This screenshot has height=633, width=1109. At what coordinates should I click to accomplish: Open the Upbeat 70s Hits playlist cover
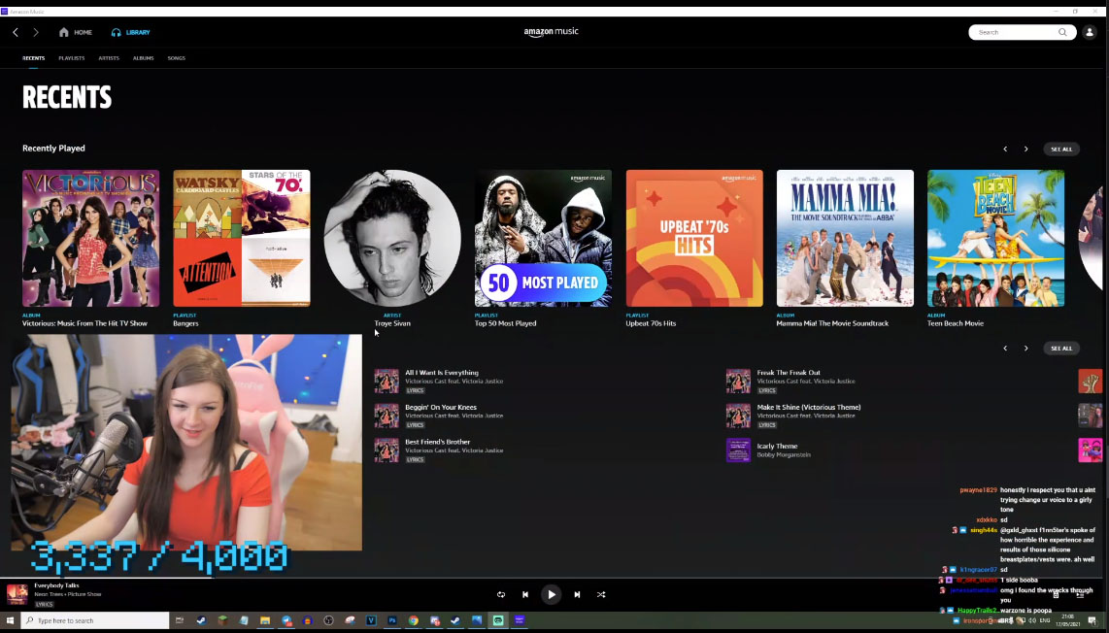pyautogui.click(x=694, y=239)
